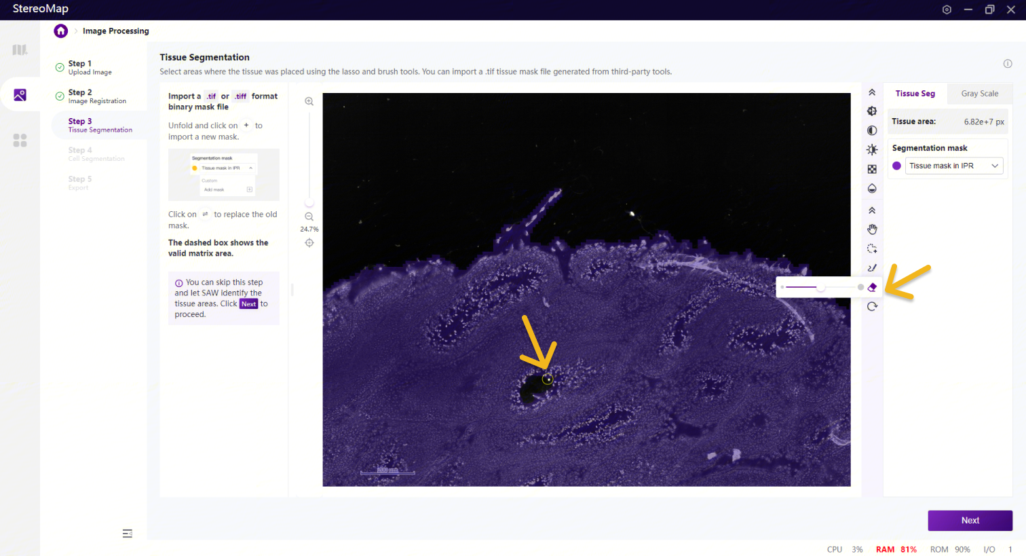Screen dimensions: 1026x556
Task: Open the Tissue mask in IPR dropdown
Action: [x=954, y=166]
